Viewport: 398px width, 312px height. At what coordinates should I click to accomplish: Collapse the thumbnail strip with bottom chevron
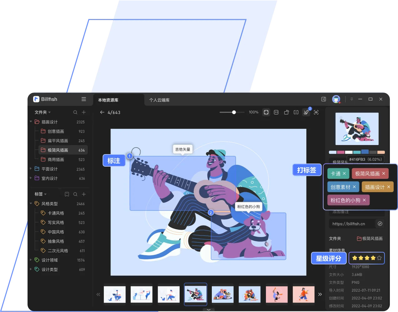[209, 309]
